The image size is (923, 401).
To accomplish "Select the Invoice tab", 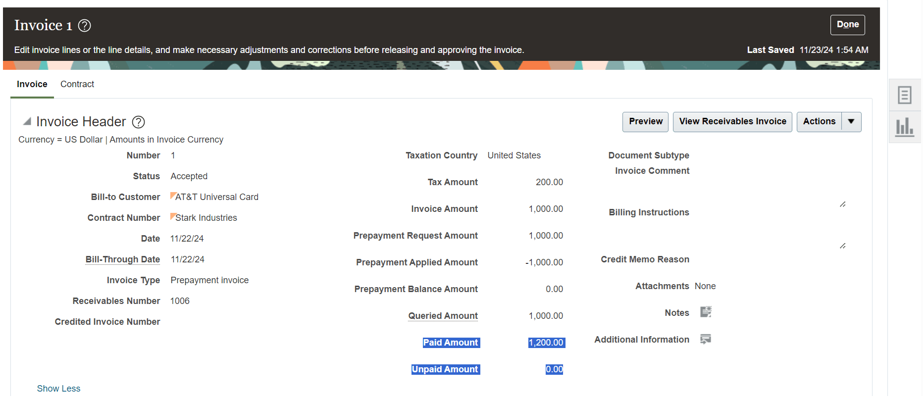I will tap(32, 84).
